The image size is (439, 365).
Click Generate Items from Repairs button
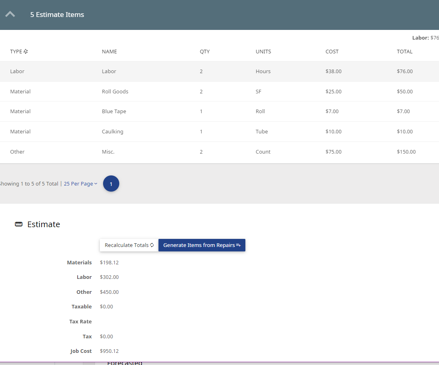point(202,245)
